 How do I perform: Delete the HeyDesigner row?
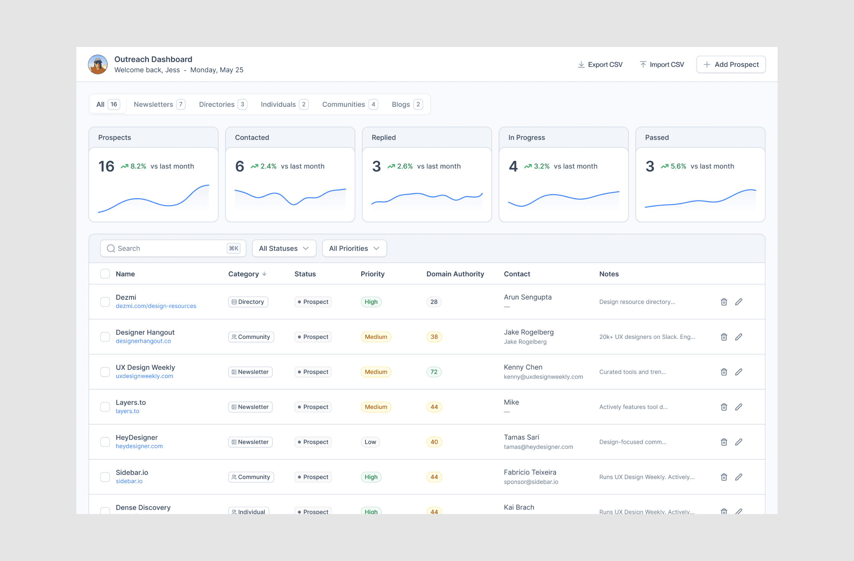coord(724,442)
